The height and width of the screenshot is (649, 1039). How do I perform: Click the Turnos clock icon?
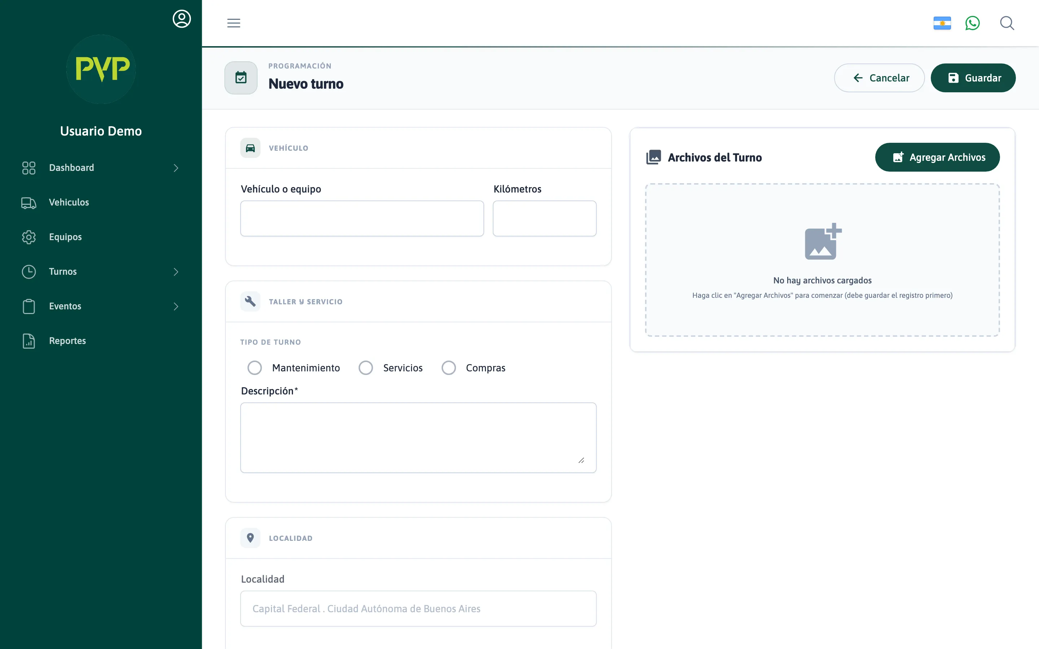click(29, 272)
